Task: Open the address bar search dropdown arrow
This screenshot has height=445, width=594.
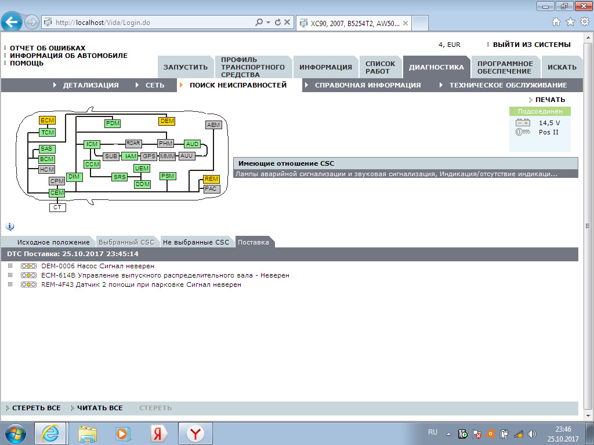Action: [268, 23]
